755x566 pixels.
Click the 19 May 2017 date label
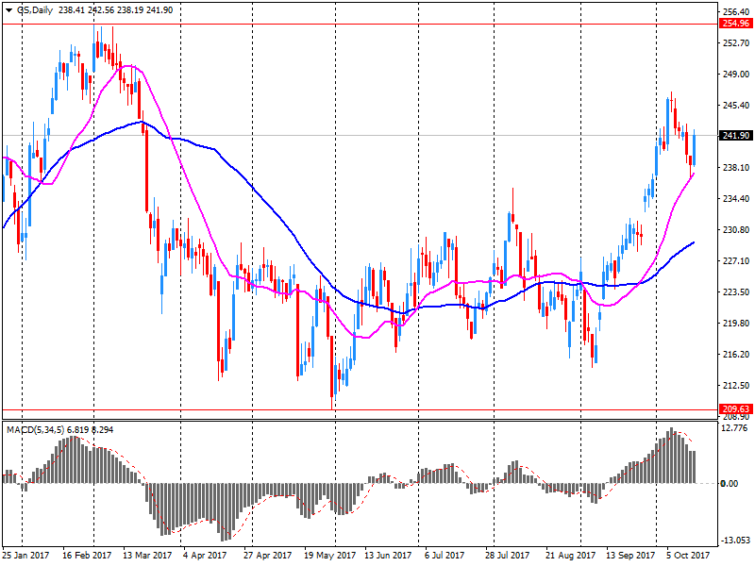point(329,555)
